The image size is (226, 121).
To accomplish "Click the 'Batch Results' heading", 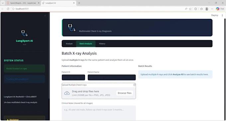I will [x=145, y=66].
